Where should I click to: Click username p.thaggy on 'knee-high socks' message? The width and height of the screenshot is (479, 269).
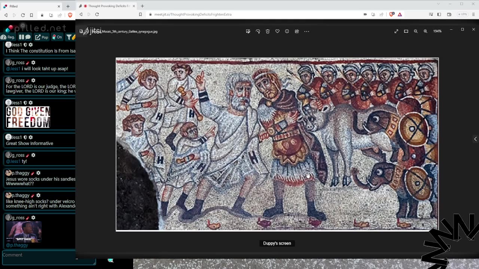pyautogui.click(x=21, y=195)
